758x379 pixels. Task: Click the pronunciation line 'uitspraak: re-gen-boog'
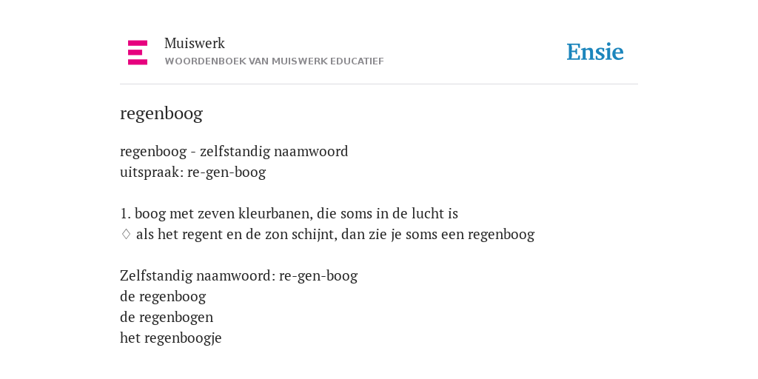pyautogui.click(x=193, y=172)
